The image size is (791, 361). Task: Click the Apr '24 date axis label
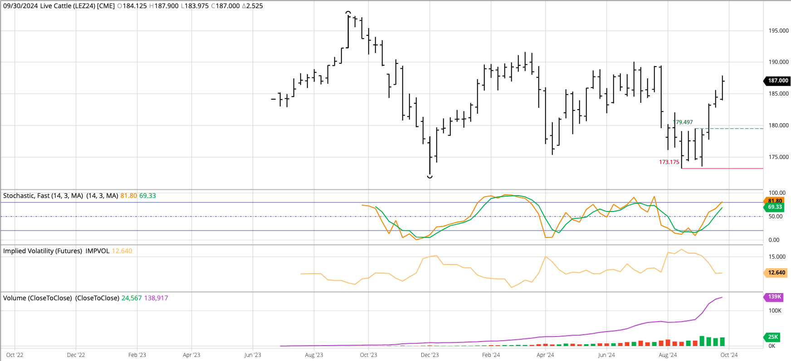(x=545, y=355)
